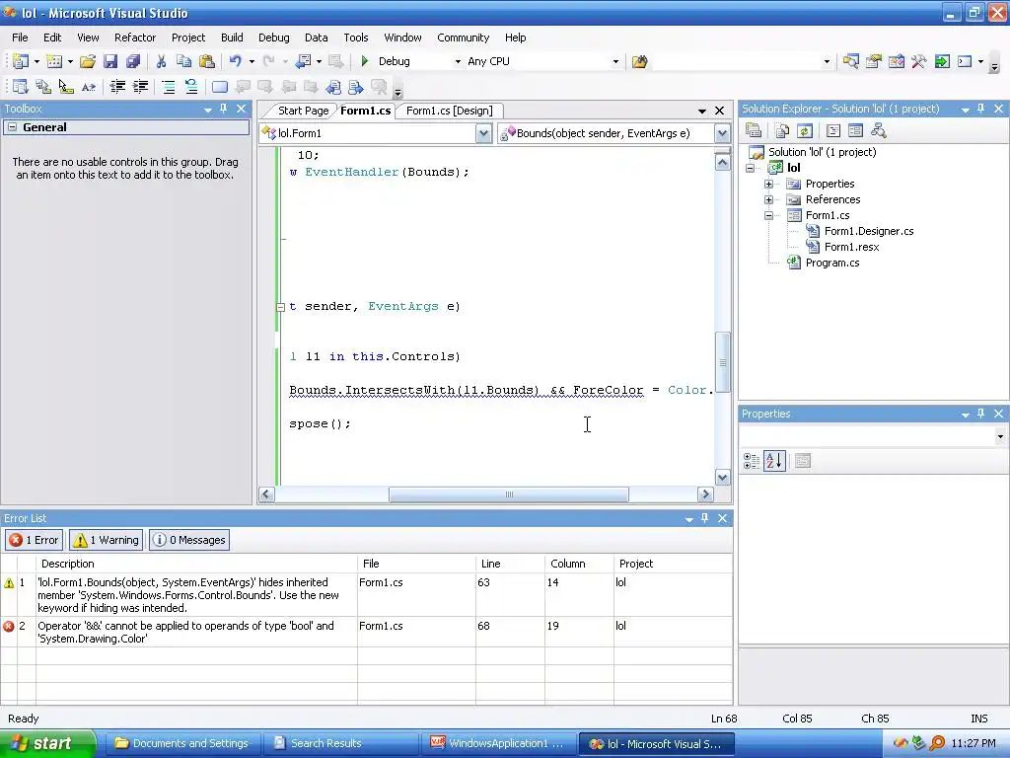
Task: Collapse the Form1.cs node in Solution Explorer
Action: click(768, 215)
